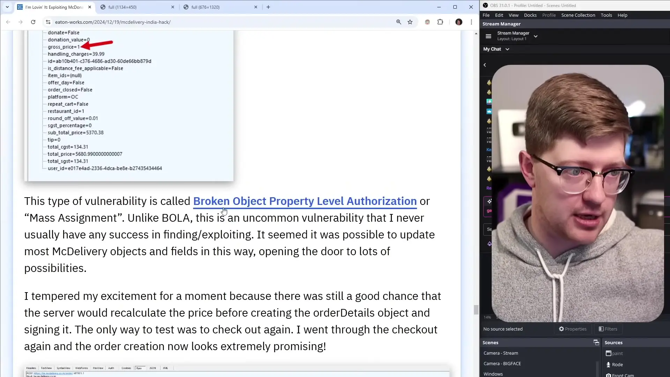Viewport: 670px width, 377px height.
Task: Expand the Stream Manager layout dropdown
Action: [x=536, y=36]
